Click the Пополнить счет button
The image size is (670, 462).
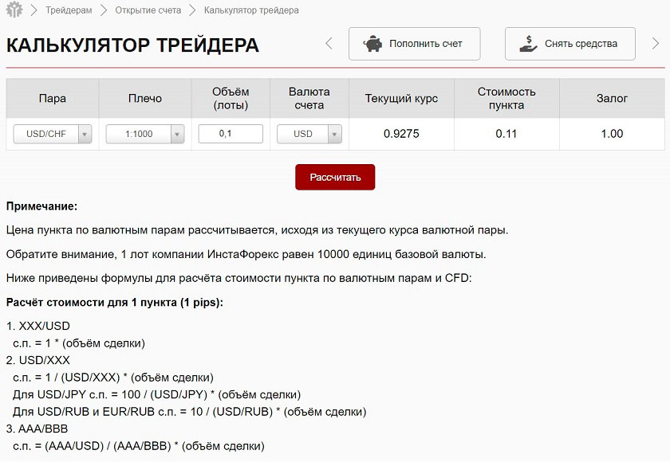pyautogui.click(x=414, y=44)
